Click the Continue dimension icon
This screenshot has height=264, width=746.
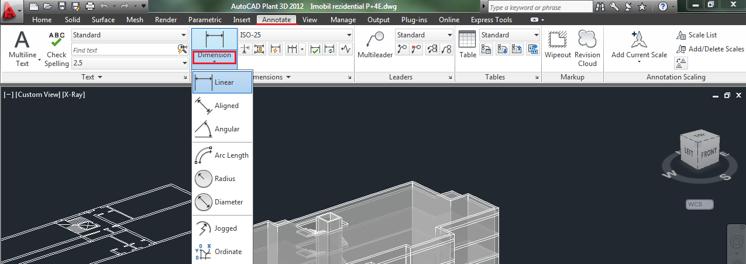pyautogui.click(x=291, y=49)
